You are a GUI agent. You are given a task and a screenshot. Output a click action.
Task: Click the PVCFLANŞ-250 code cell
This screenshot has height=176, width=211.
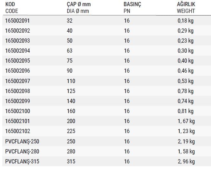22,141
